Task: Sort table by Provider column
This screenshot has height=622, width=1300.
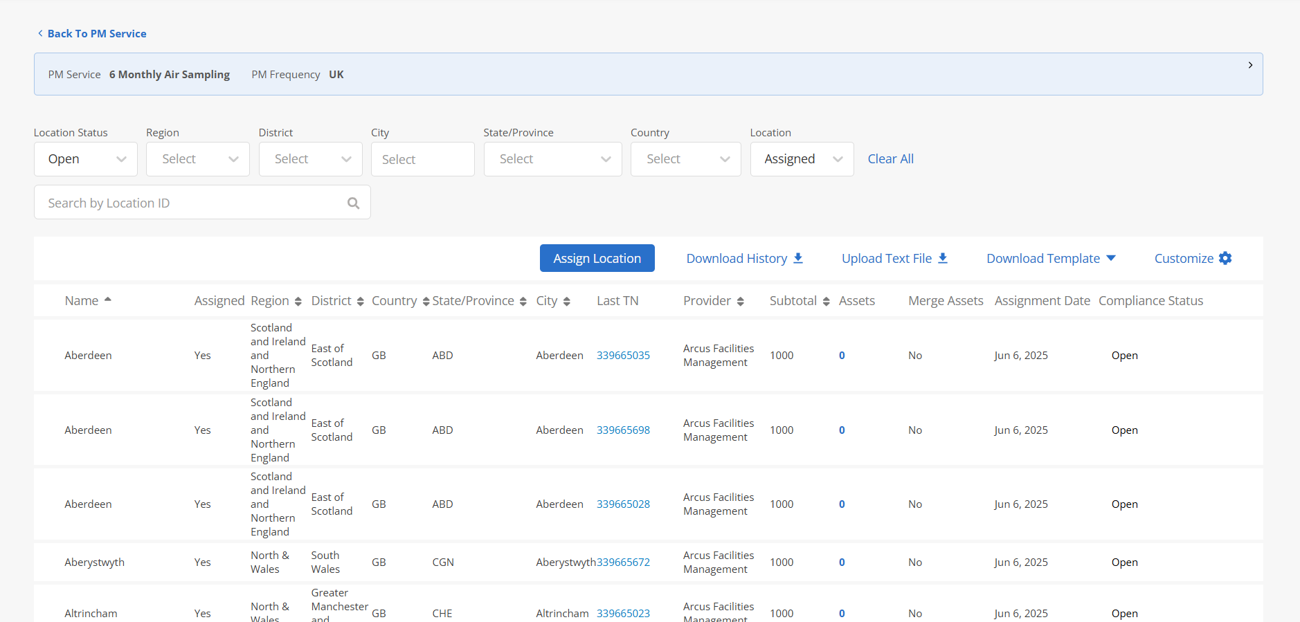Action: [x=740, y=301]
